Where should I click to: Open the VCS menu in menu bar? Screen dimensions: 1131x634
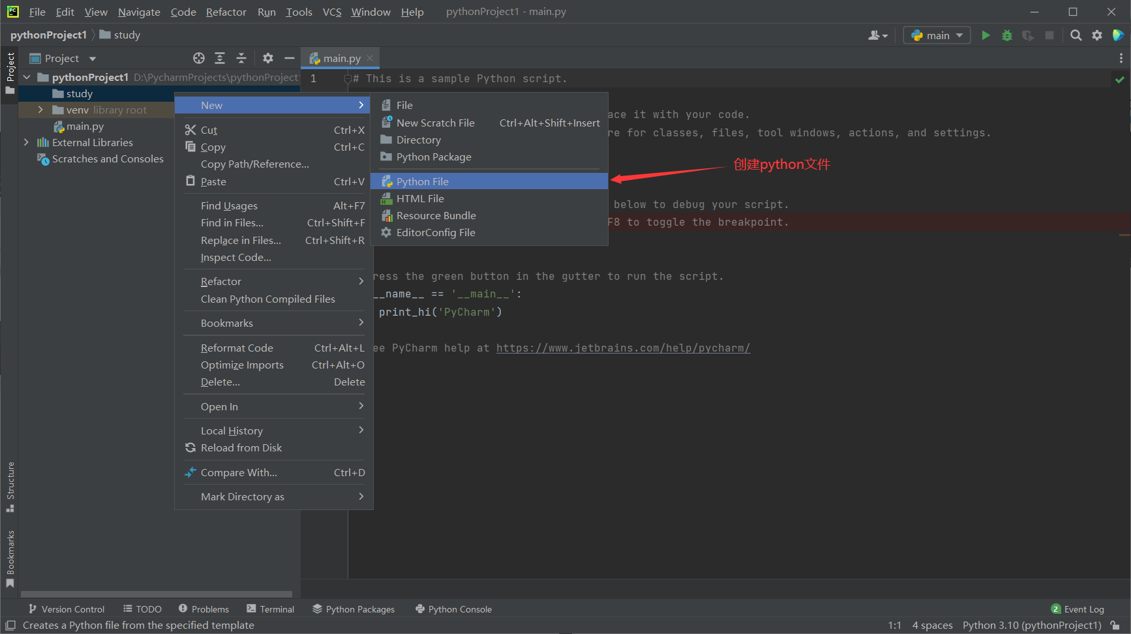pos(332,12)
